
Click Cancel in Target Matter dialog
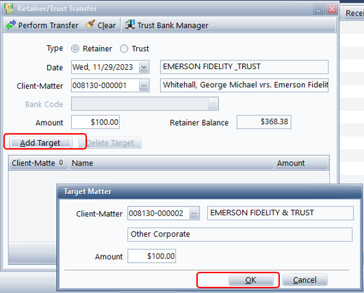[304, 280]
